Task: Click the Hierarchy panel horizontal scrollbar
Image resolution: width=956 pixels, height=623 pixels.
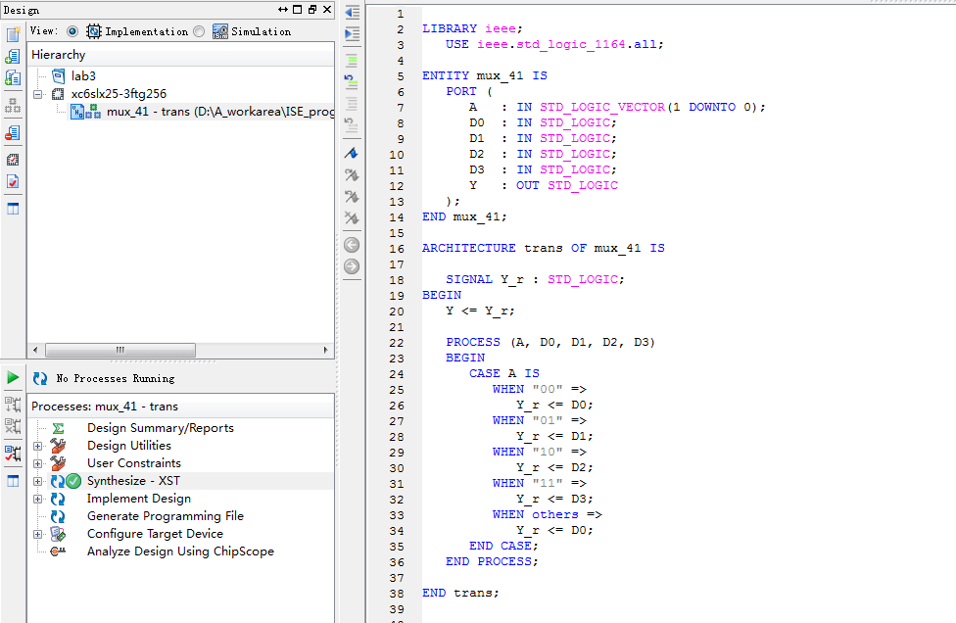Action: point(118,350)
